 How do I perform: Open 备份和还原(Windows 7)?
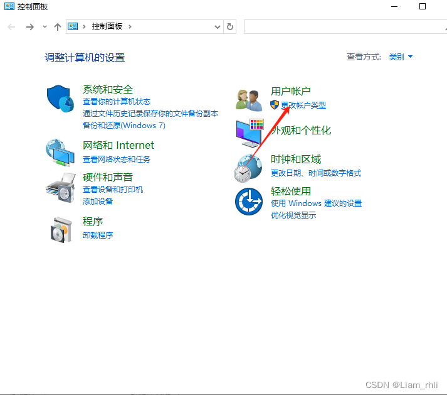[x=124, y=126]
